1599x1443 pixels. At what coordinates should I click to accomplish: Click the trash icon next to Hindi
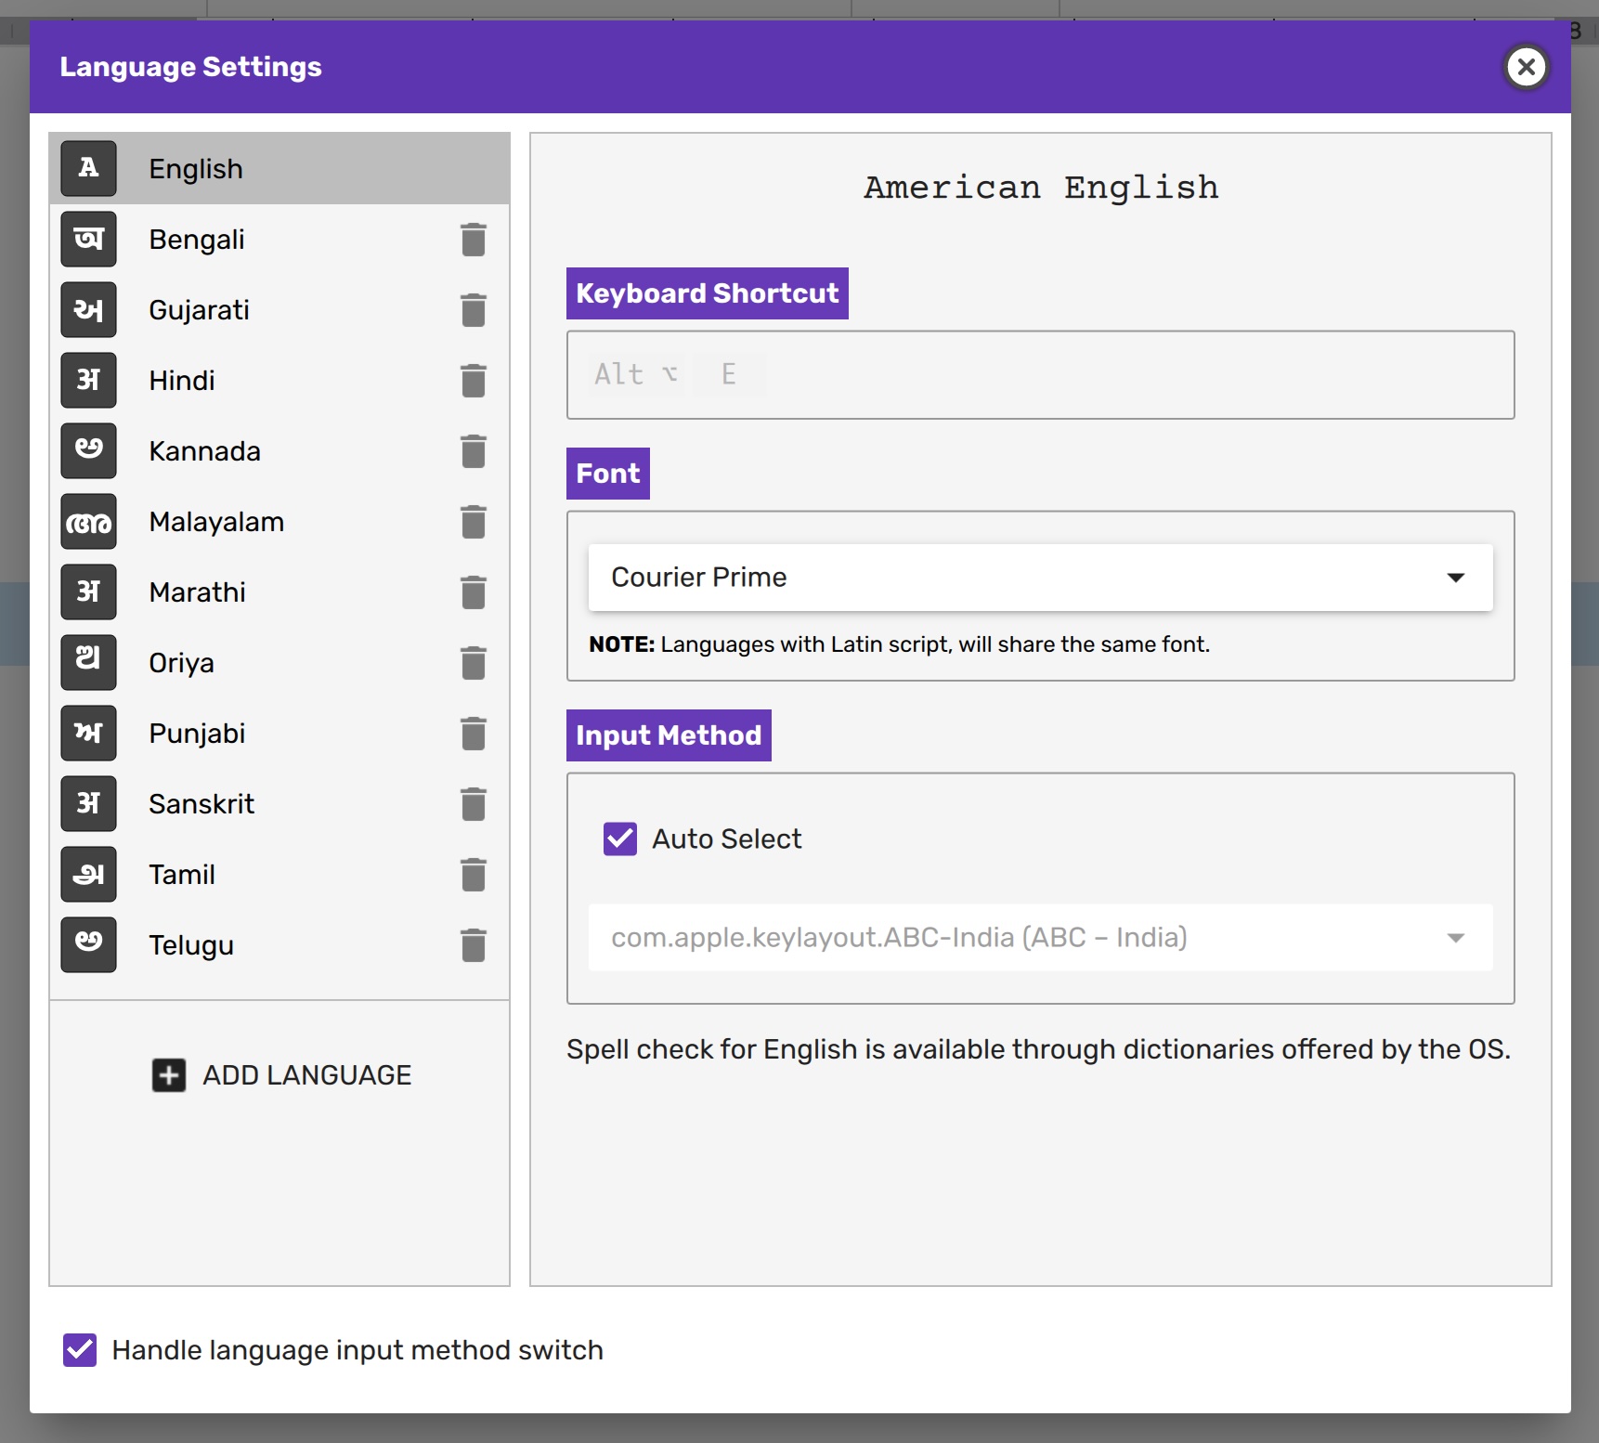click(474, 381)
